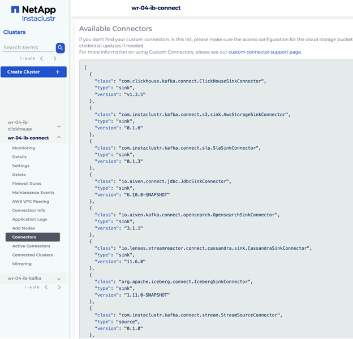Expand the wr-04-ib-kafka cluster

pyautogui.click(x=59, y=279)
